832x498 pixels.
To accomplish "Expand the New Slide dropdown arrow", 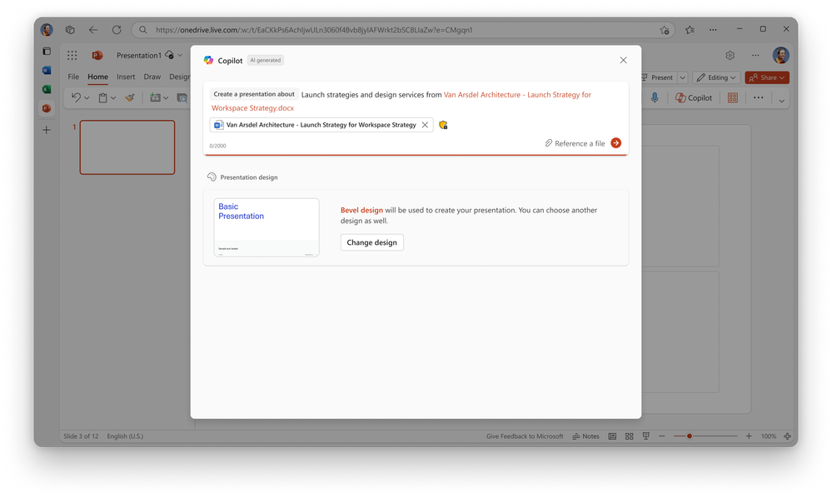I will coord(166,98).
